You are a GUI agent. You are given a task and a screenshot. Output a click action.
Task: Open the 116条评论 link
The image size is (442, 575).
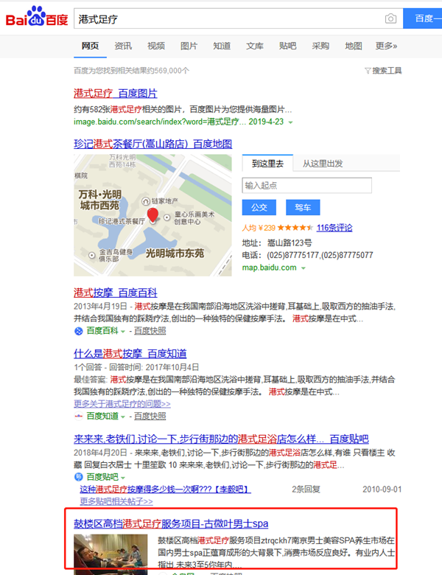click(334, 228)
